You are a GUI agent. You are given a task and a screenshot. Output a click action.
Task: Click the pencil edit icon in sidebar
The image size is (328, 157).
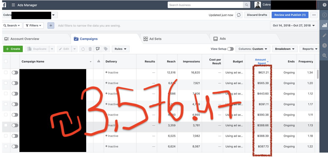tap(324, 35)
